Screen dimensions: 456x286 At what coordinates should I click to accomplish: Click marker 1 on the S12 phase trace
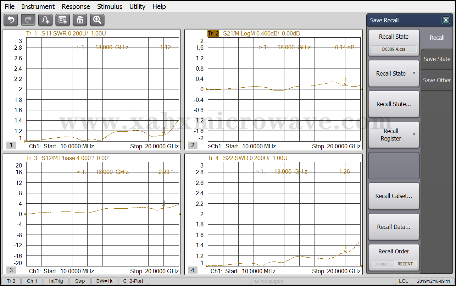[x=163, y=204]
